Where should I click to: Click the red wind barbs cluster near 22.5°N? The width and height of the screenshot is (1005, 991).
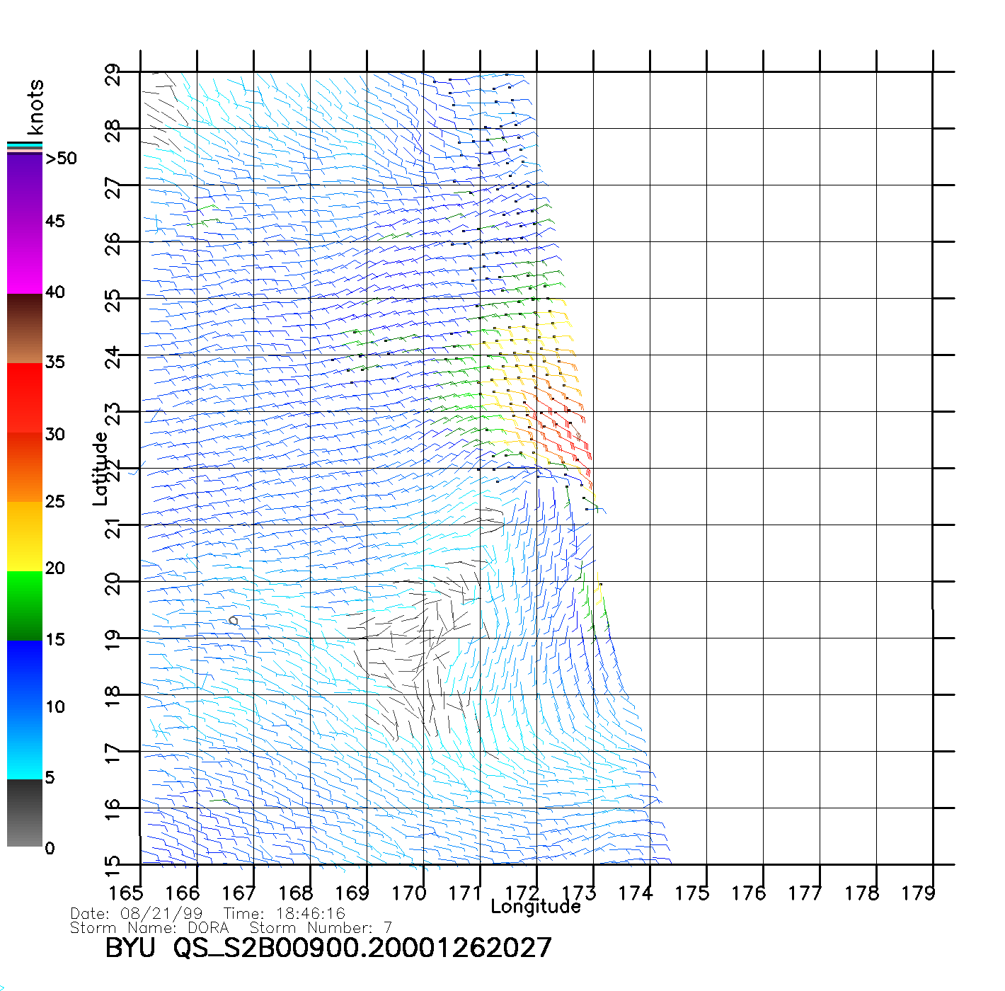566,435
